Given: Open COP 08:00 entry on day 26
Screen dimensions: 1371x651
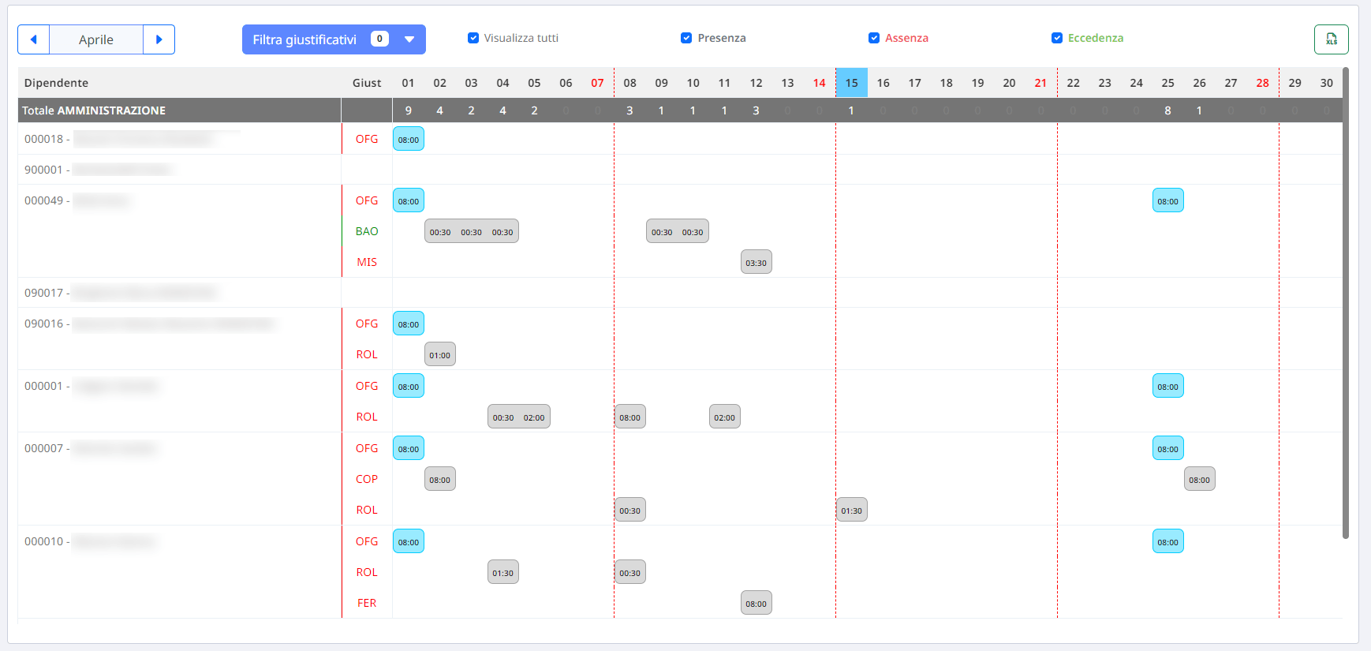Looking at the screenshot, I should click(1199, 480).
